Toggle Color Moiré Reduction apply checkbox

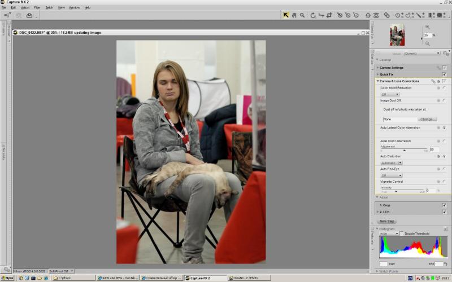[444, 88]
